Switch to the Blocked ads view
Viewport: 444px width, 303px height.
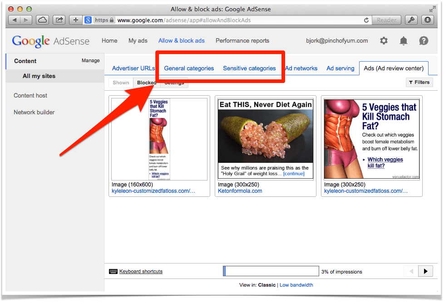(x=146, y=83)
